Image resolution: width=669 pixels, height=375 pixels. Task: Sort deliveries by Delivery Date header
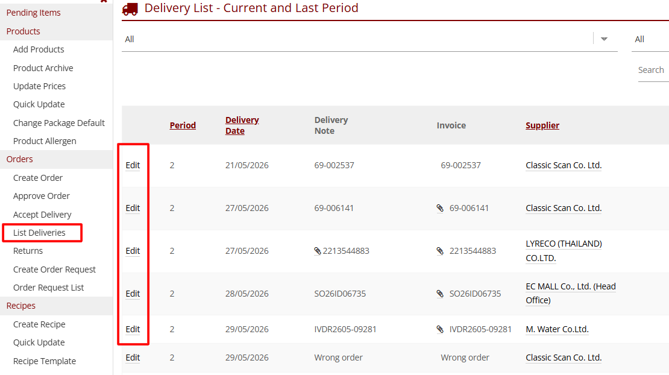pos(242,125)
